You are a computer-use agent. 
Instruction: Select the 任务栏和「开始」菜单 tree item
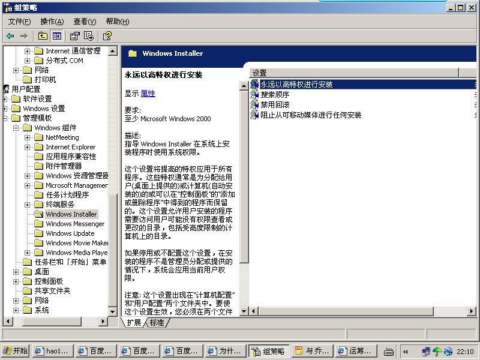[x=70, y=262]
